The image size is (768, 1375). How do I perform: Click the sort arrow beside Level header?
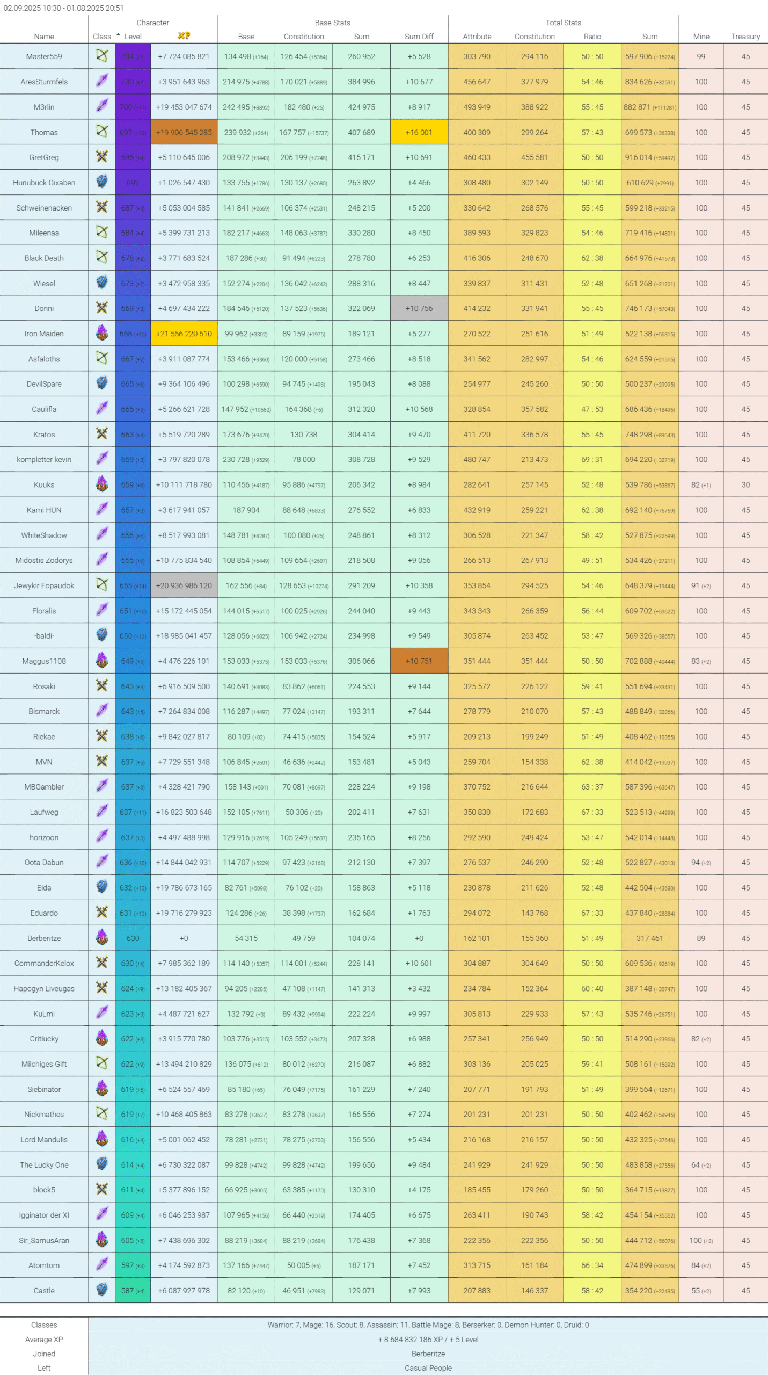click(118, 35)
